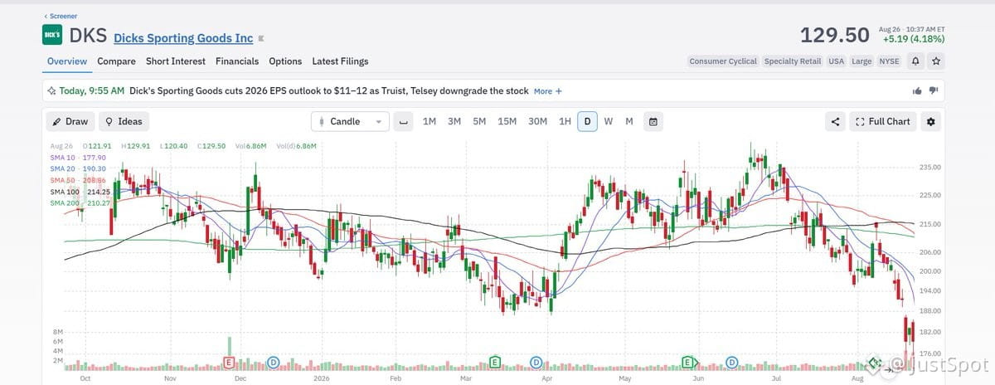The image size is (995, 385).
Task: Select the D daily interval
Action: pyautogui.click(x=587, y=121)
